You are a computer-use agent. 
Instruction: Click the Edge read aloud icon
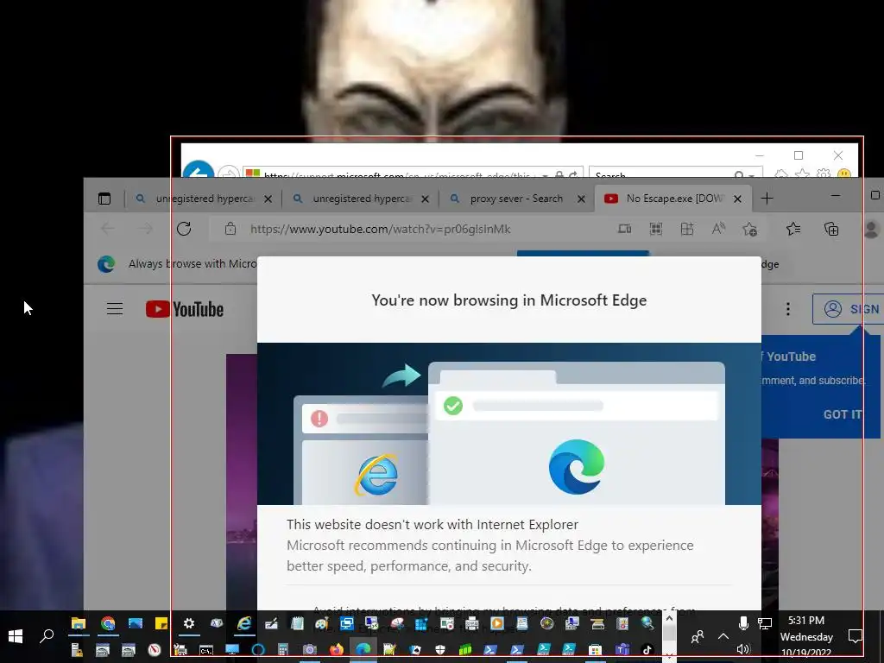pos(718,229)
